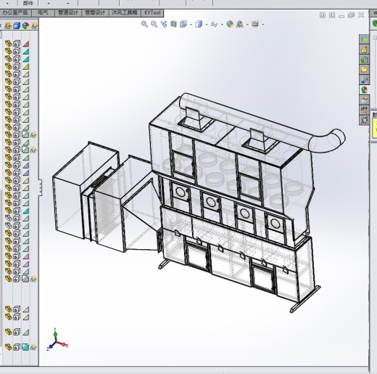The height and width of the screenshot is (374, 377).
Task: Click the Hide/Show Items glasses icon
Action: (x=214, y=24)
